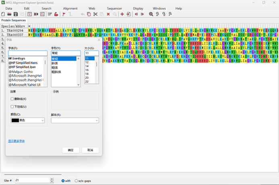Align with ClustalW using the W icon
Viewport: 279px width, 185px height.
click(x=50, y=14)
